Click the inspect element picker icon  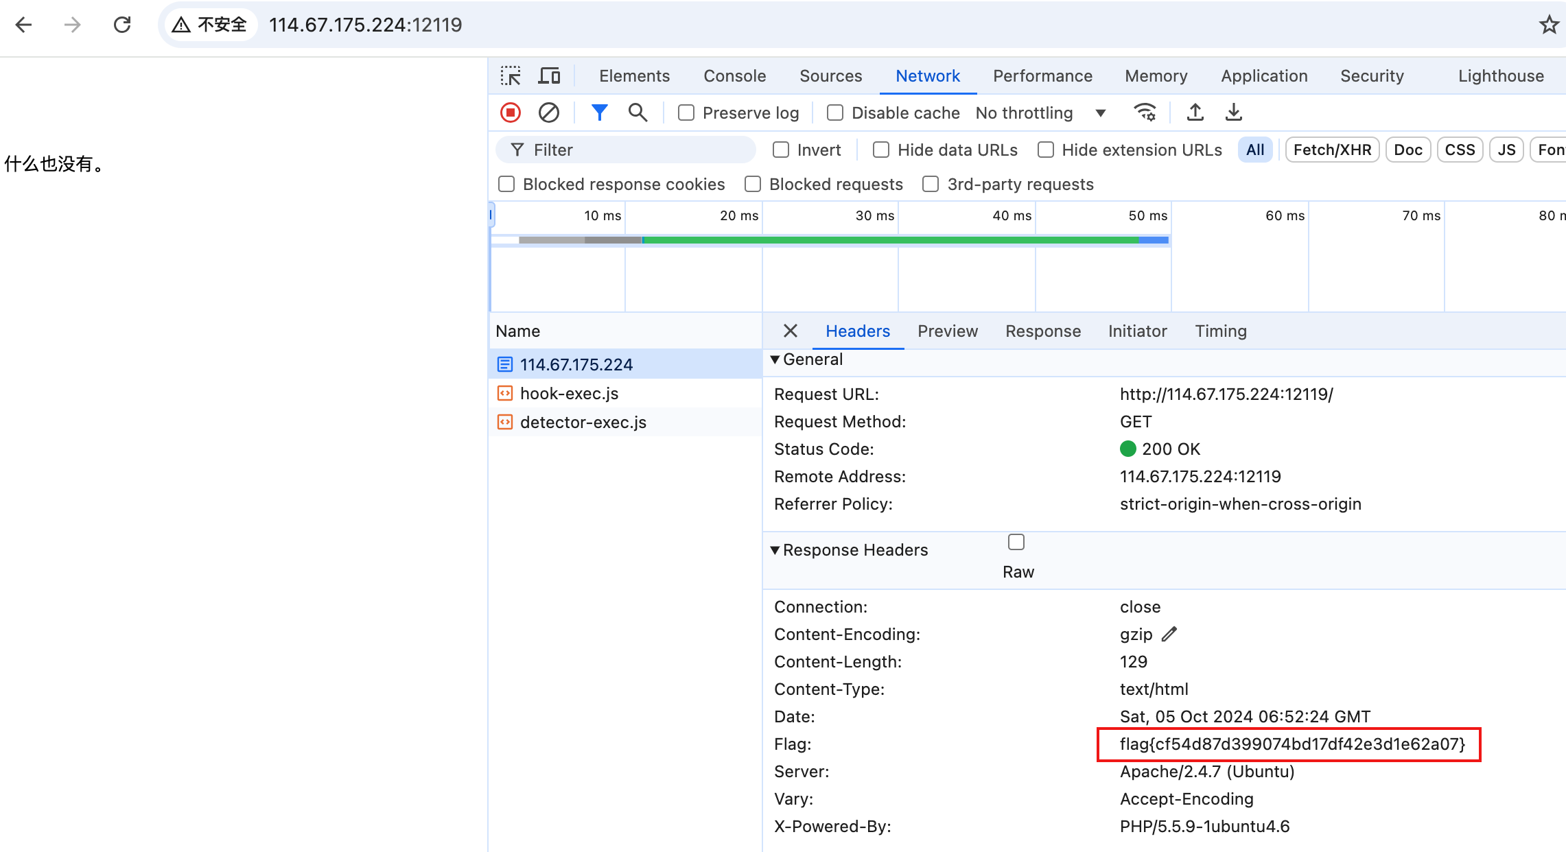tap(511, 76)
